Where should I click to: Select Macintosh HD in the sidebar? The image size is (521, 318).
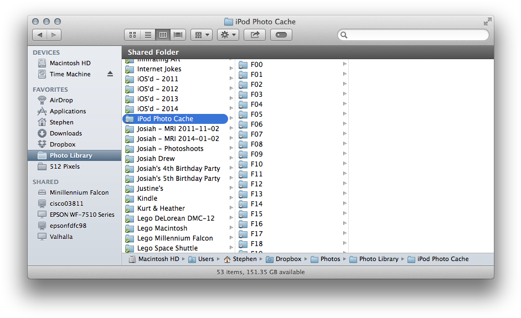point(74,63)
